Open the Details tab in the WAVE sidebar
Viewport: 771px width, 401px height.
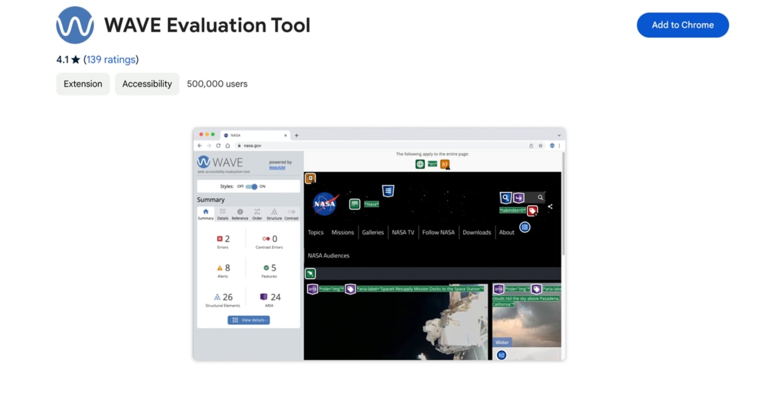pos(222,214)
